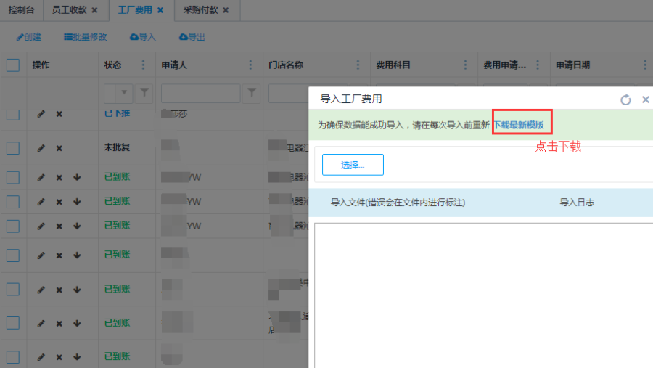Screen dimensions: 653x368
Task: Click the refresh icon in the import dialog
Action: pos(625,100)
